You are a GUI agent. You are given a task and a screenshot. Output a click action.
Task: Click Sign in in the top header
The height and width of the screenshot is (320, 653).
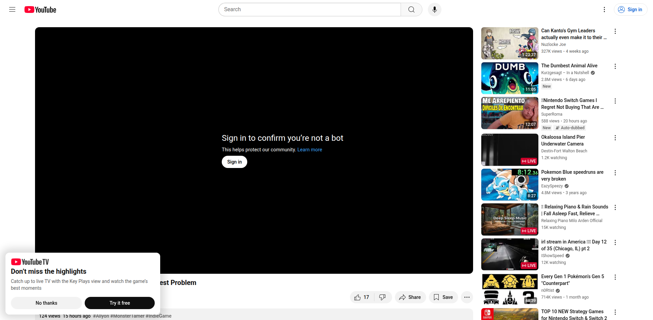coord(630,10)
